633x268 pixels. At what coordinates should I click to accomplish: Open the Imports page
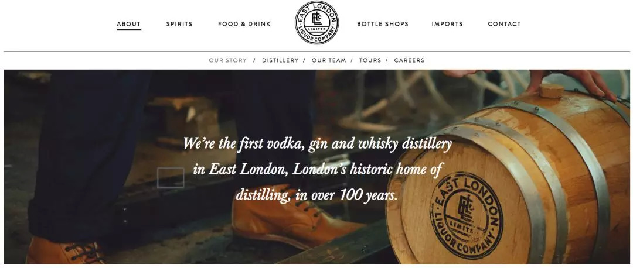[x=447, y=24]
